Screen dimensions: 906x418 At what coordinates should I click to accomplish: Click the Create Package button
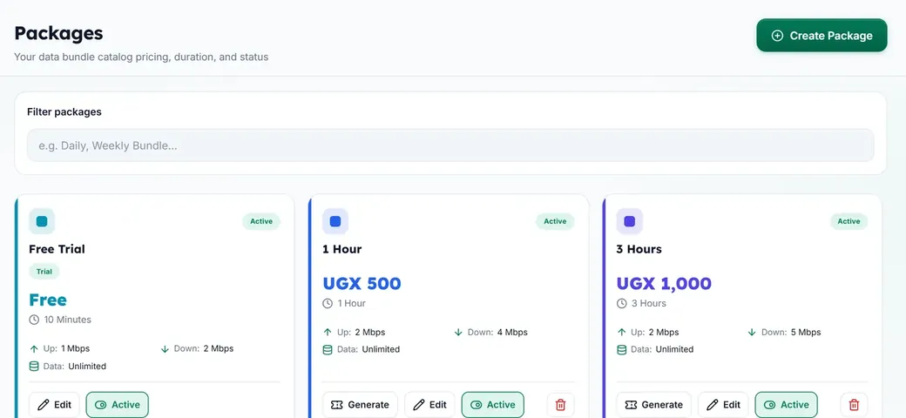coord(821,35)
